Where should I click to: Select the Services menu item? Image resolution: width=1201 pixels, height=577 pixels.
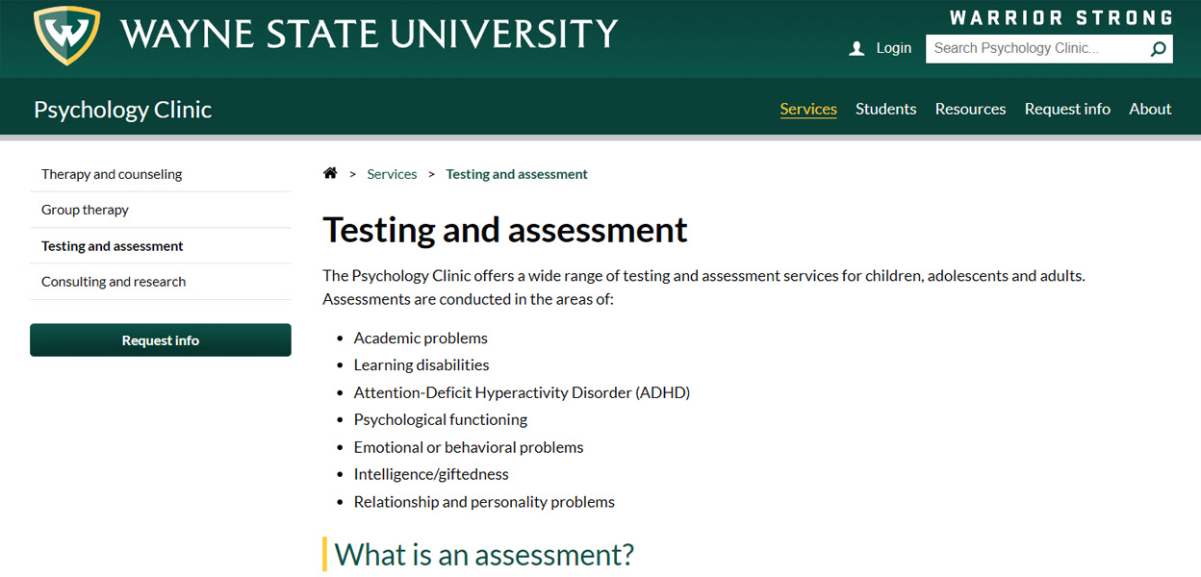pos(808,109)
